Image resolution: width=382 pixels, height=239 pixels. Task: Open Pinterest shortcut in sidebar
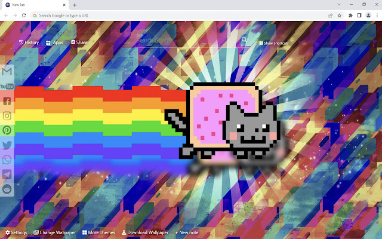click(7, 130)
